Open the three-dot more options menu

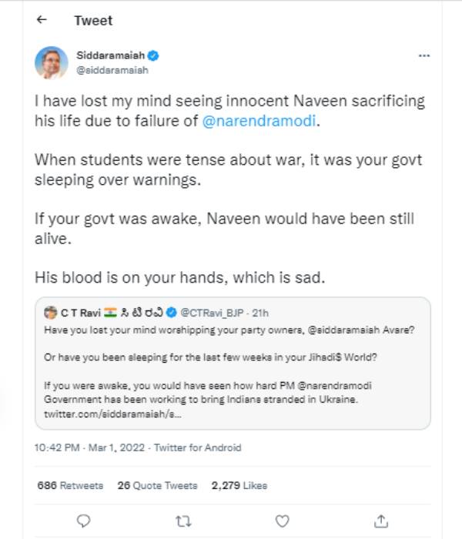coord(423,56)
